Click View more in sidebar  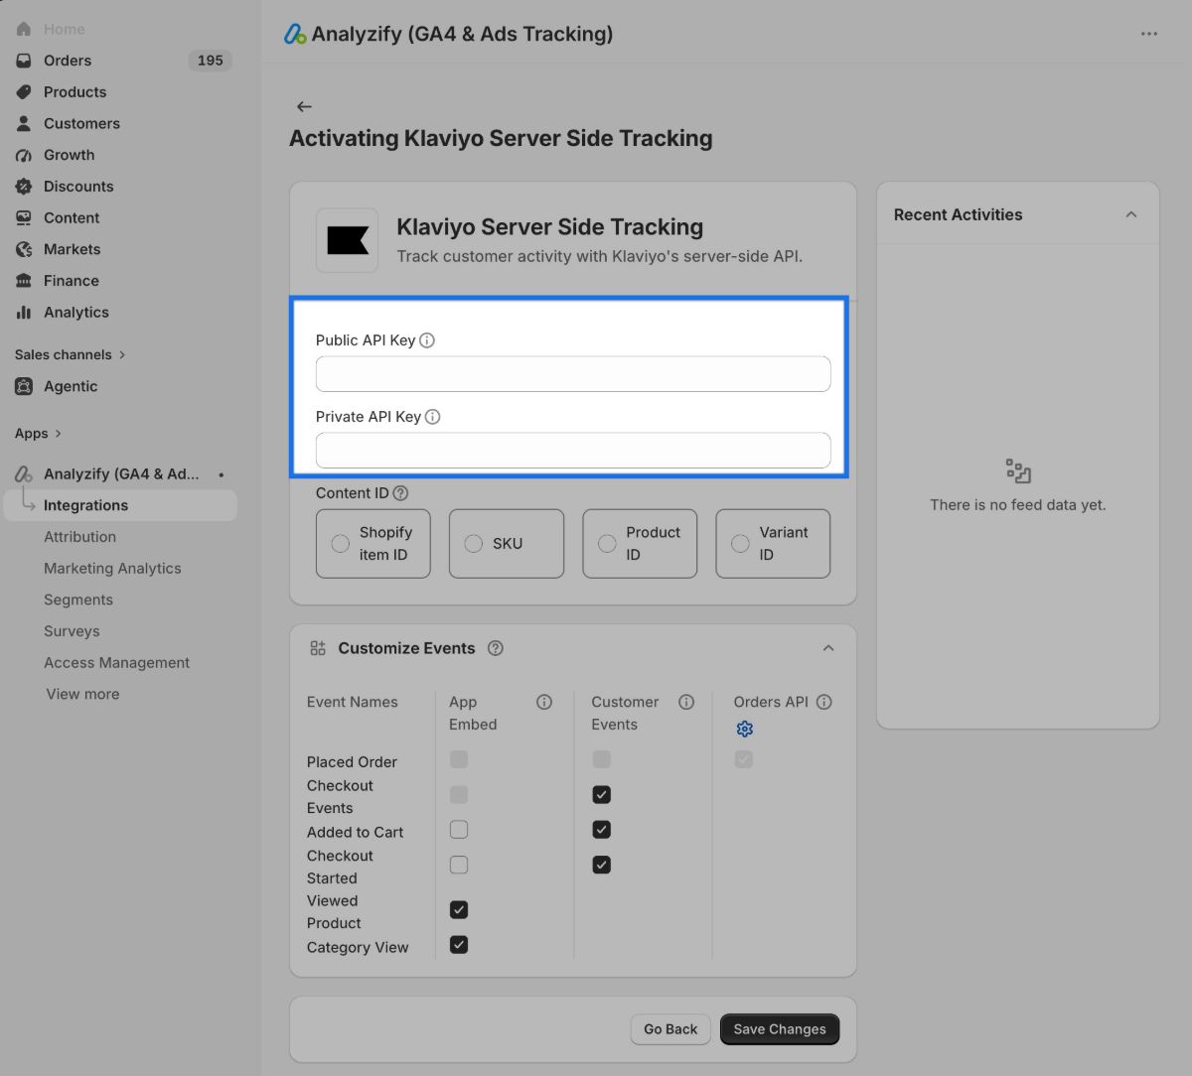tap(82, 694)
